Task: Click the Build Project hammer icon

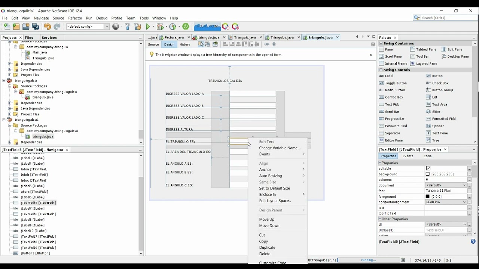Action: pos(128,27)
